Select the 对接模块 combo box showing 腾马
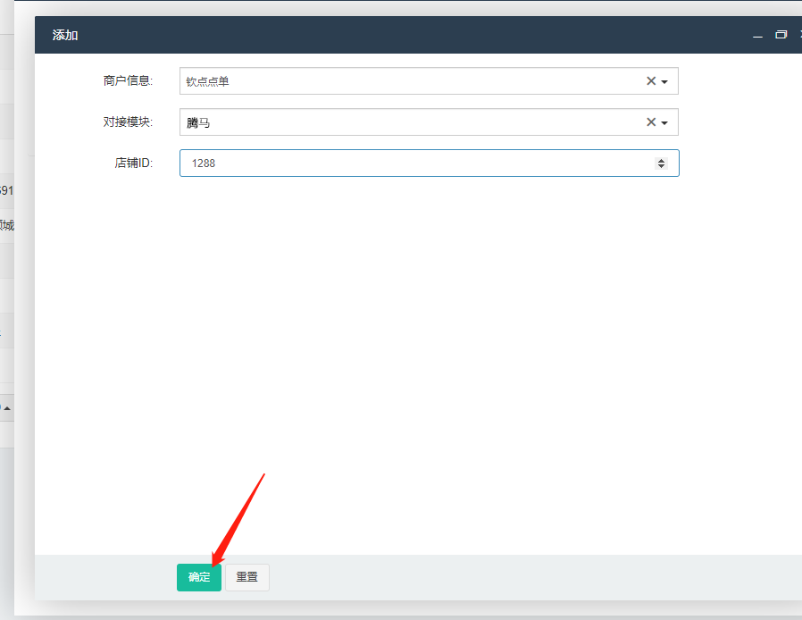802x620 pixels. 429,121
